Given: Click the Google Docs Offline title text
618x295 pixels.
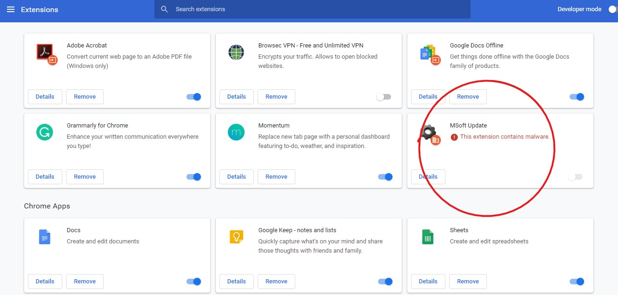Looking at the screenshot, I should click(x=477, y=46).
